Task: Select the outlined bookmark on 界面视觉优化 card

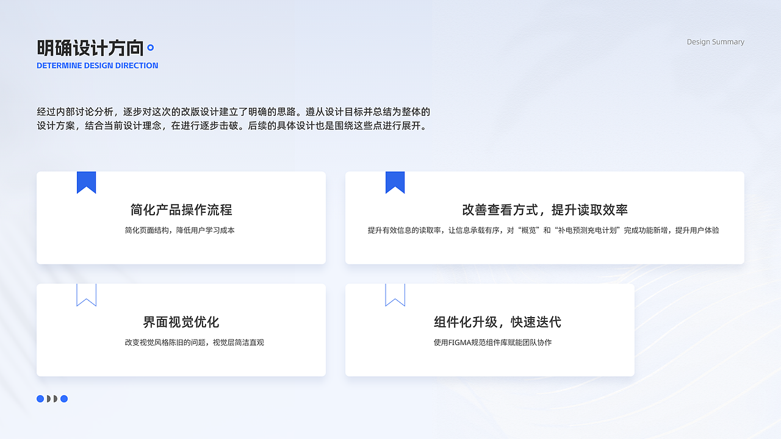Action: (x=86, y=294)
